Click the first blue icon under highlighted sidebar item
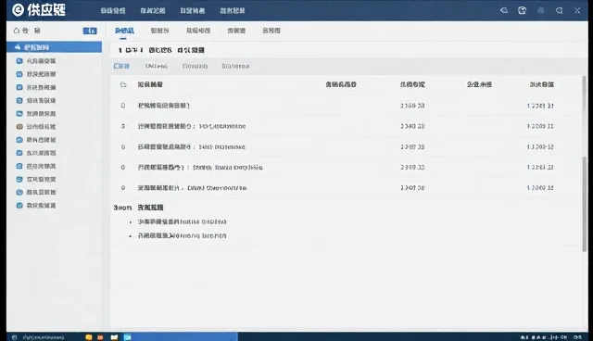 [x=19, y=61]
